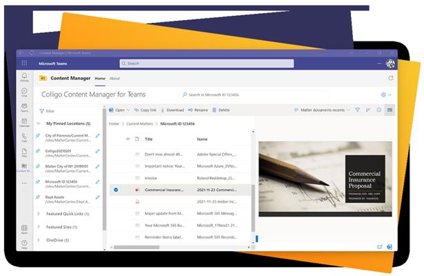The height and width of the screenshot is (276, 424).
Task: Toggle the information details pane icon
Action: [378, 110]
